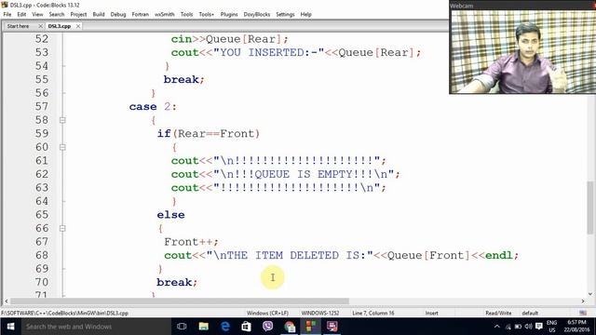Open the volume control in the tray
Viewport: 596px width, 335px height.
point(528,327)
